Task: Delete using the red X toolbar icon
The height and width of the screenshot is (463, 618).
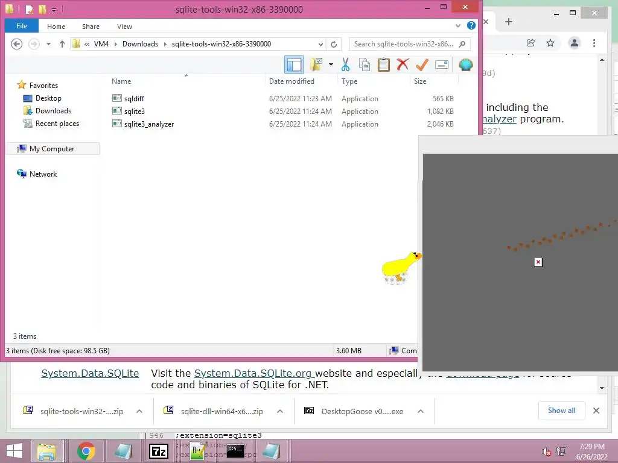Action: pyautogui.click(x=403, y=65)
